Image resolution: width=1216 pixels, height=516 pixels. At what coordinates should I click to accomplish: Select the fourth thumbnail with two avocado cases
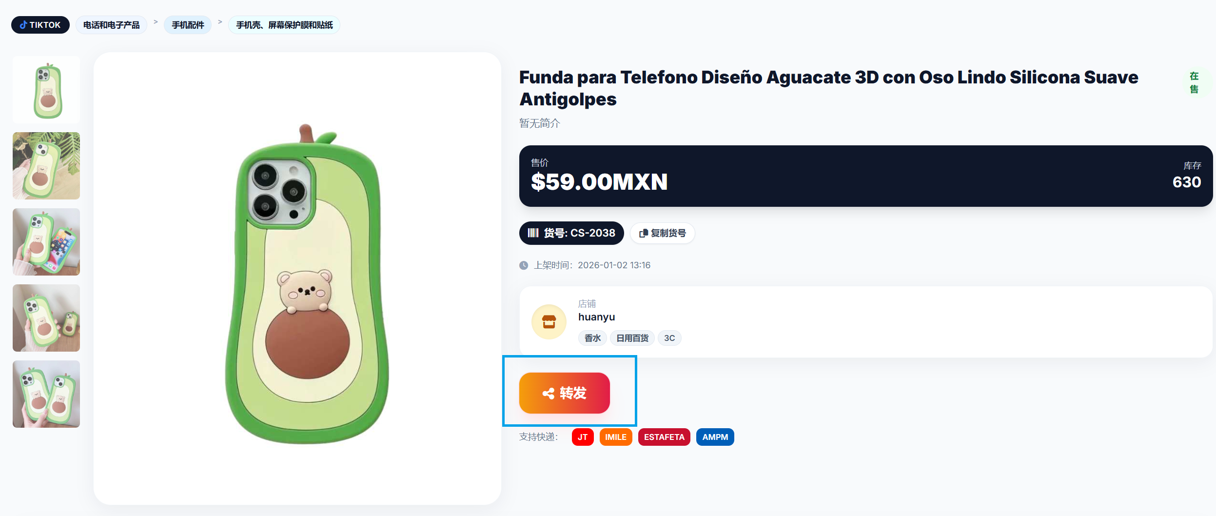coord(46,318)
